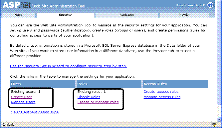Click the Access Rules column header

(x=175, y=84)
